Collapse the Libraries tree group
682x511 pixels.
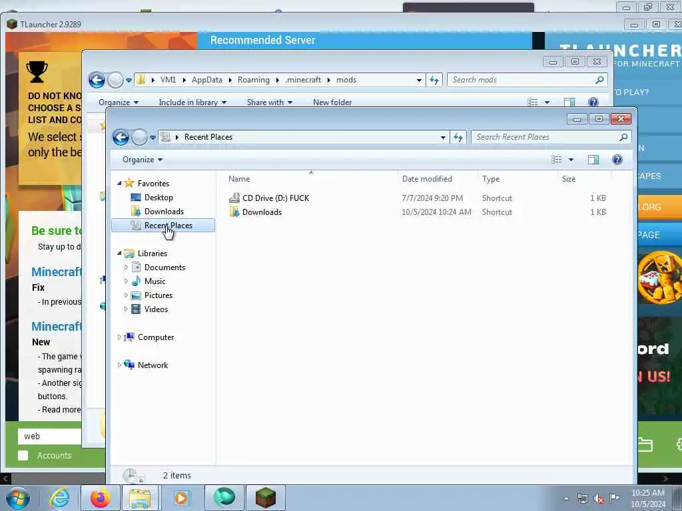(120, 253)
